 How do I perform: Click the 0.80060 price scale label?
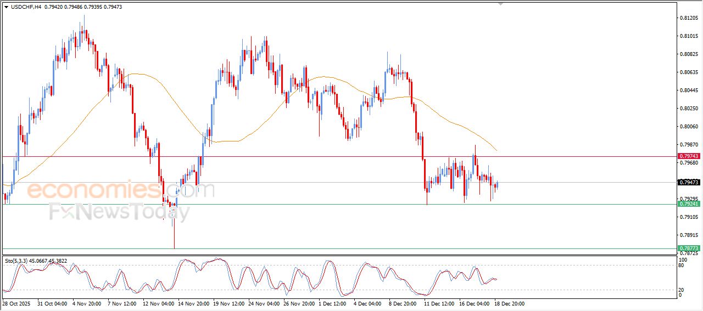tap(689, 126)
